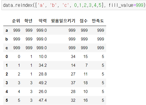
Task: Click the 점수 value 18
Action: tap(85, 83)
